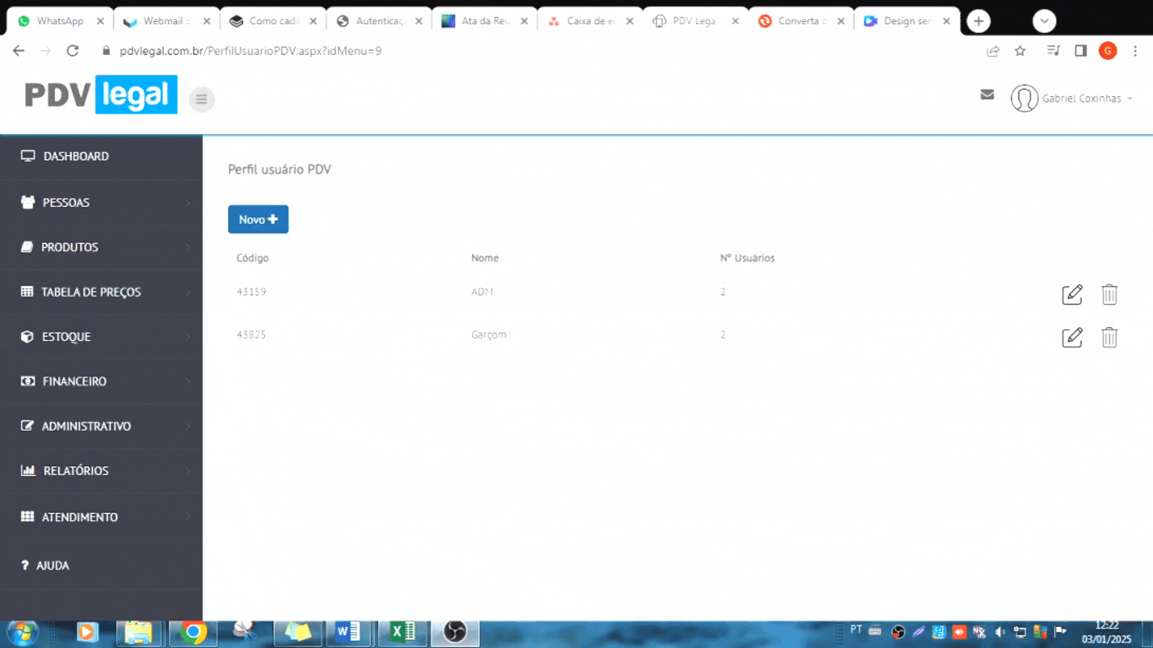Viewport: 1153px width, 648px height.
Task: Click the Novo button
Action: pyautogui.click(x=258, y=220)
